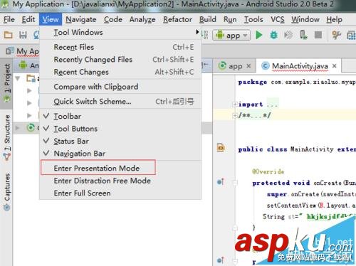Open the Refactor menu
Screen dimensions: 356x266
tap(177, 19)
